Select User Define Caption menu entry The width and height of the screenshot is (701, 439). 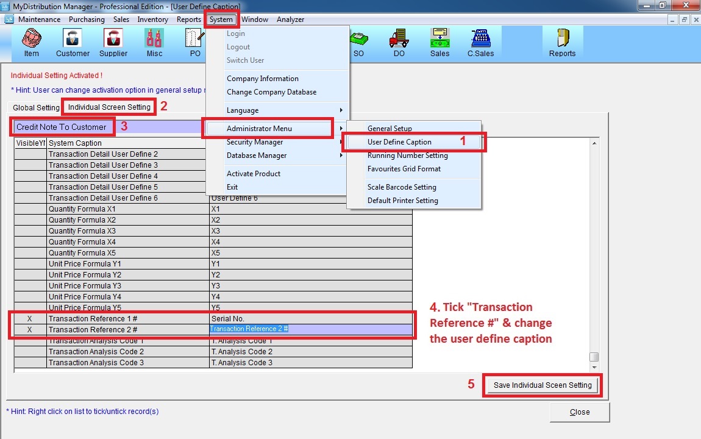(x=399, y=142)
